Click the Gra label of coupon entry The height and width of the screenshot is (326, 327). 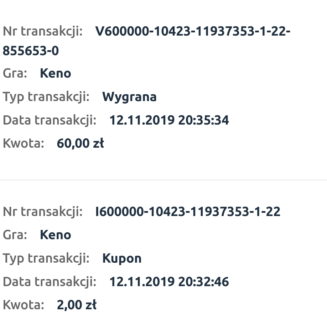[15, 235]
